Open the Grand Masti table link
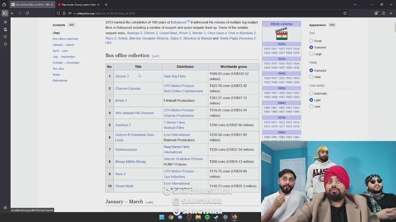The height and width of the screenshot is (222, 396). coord(124,186)
